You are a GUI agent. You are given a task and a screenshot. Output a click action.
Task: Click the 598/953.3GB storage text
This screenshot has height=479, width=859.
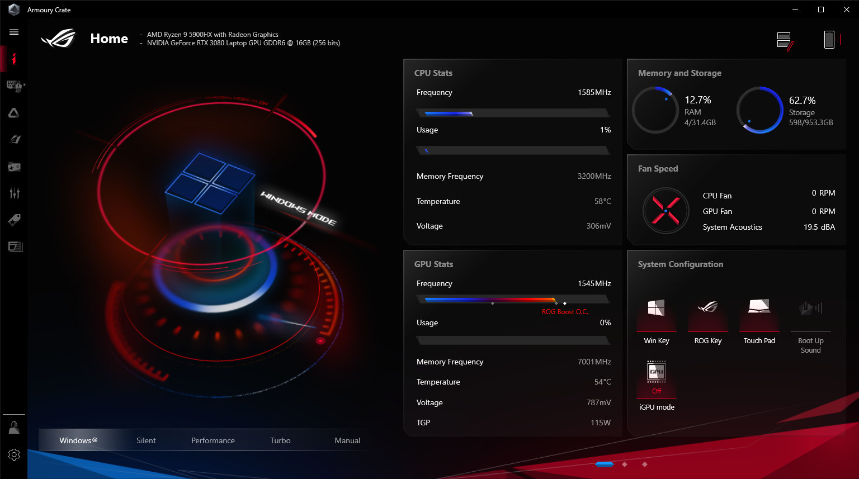(x=811, y=122)
